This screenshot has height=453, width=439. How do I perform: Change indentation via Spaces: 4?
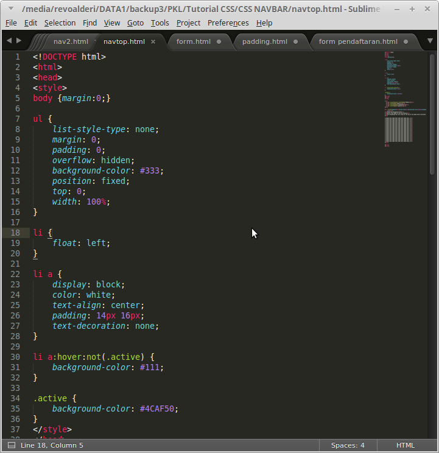click(x=348, y=445)
